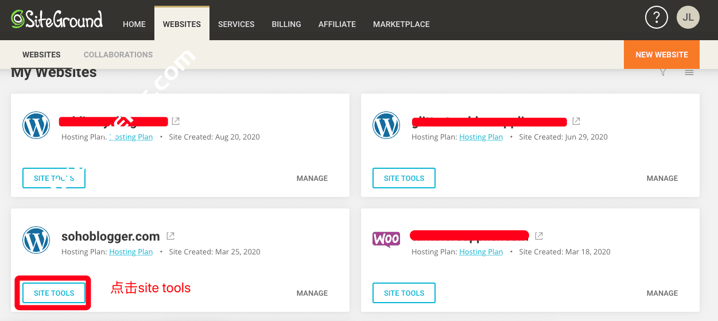Switch to the Collaborations tab

(x=118, y=55)
